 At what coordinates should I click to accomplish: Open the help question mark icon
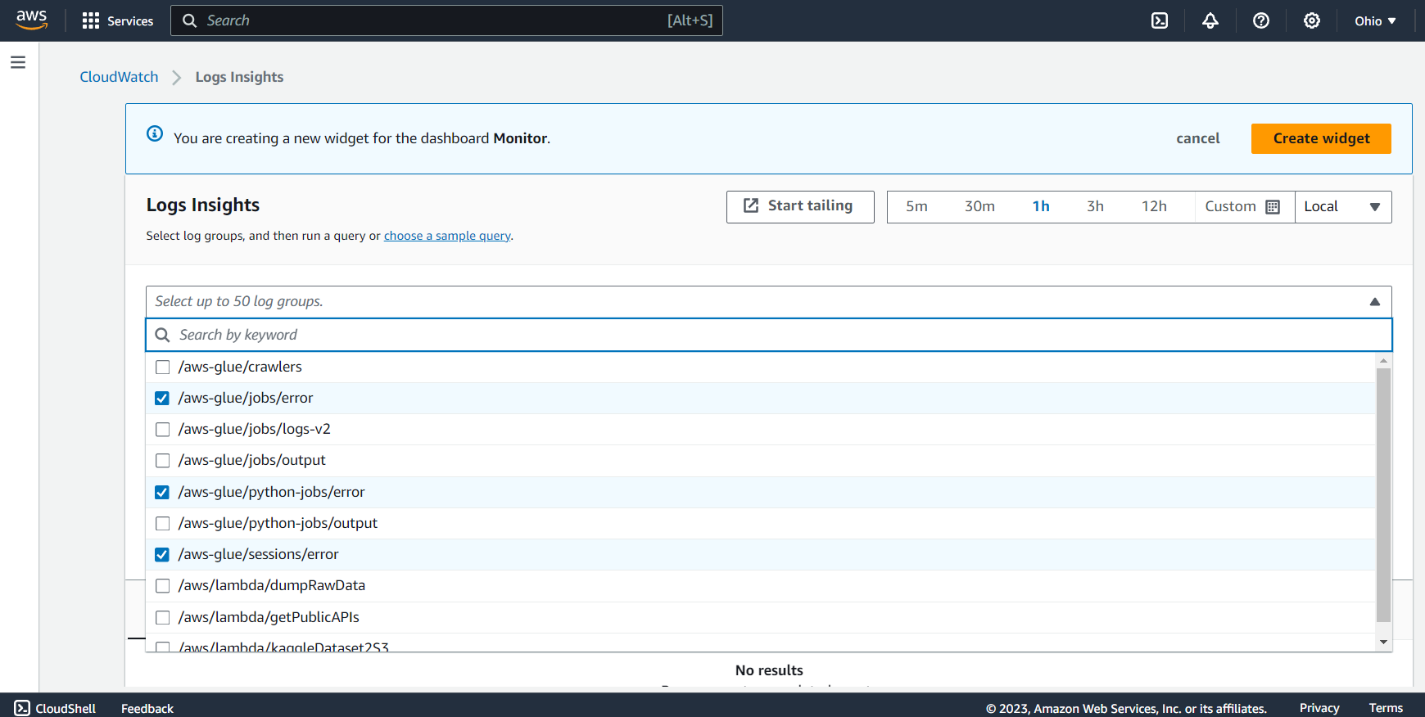tap(1260, 20)
